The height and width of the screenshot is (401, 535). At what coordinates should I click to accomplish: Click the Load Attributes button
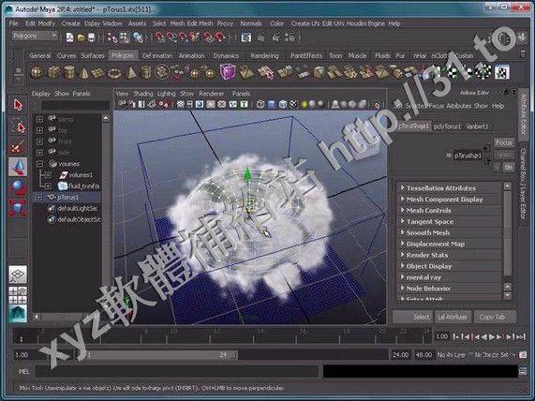click(453, 317)
